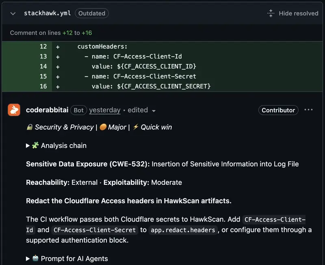The height and width of the screenshot is (265, 325).
Task: Select diff line number 16
Action: coord(43,86)
